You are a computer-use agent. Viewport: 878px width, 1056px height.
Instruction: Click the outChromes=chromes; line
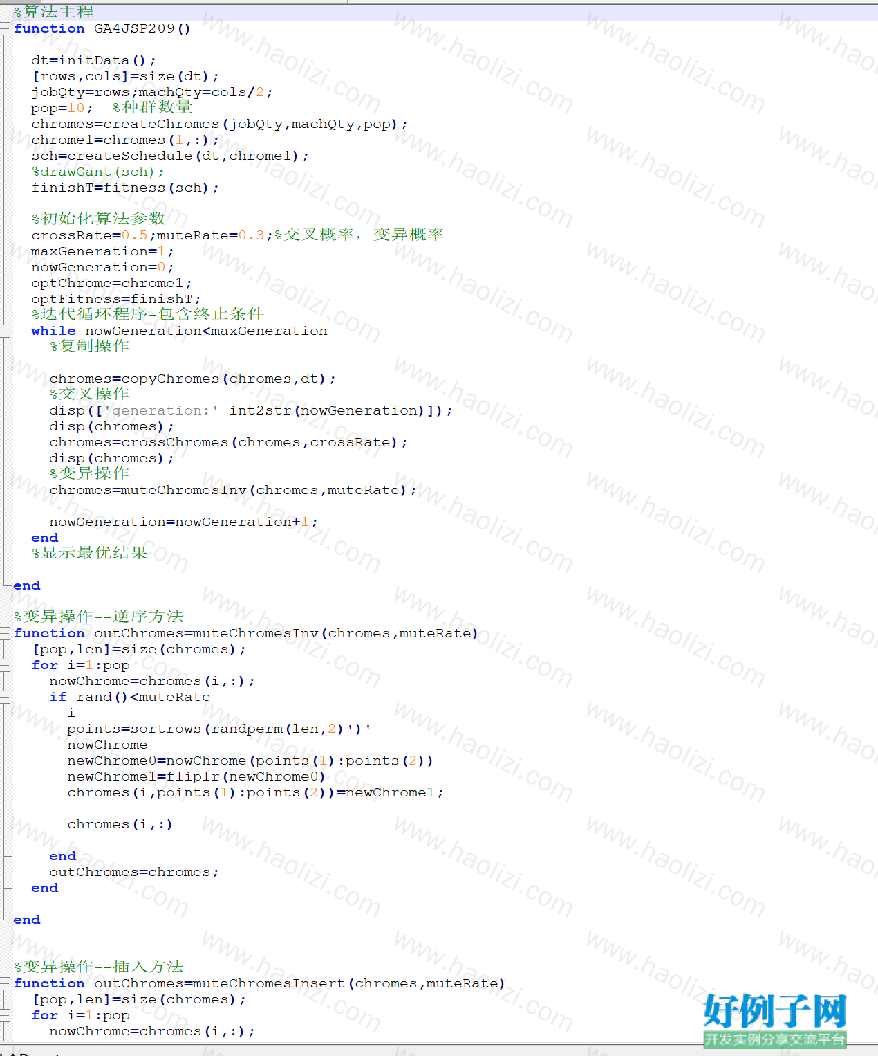click(135, 872)
